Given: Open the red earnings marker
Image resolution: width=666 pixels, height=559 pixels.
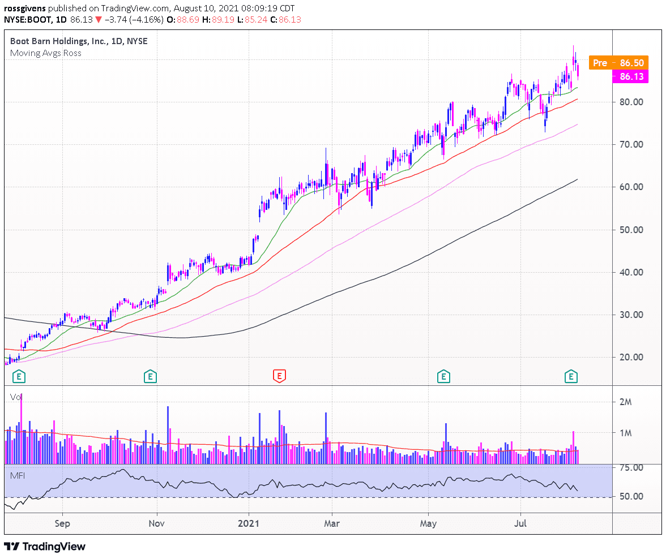Looking at the screenshot, I should coord(279,375).
